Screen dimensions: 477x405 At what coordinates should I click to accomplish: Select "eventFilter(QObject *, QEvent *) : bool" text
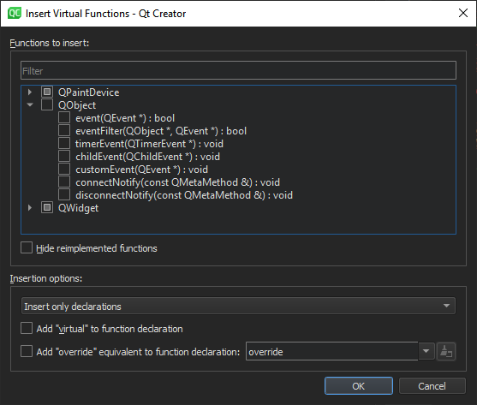(x=161, y=131)
